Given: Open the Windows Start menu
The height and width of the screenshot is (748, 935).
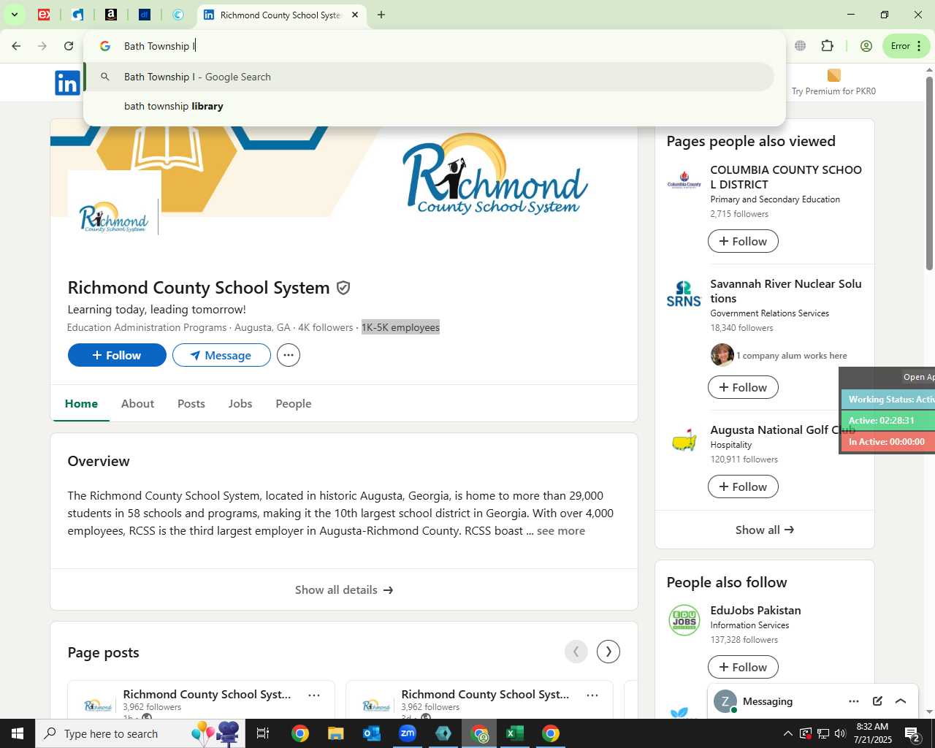Looking at the screenshot, I should click(x=18, y=733).
